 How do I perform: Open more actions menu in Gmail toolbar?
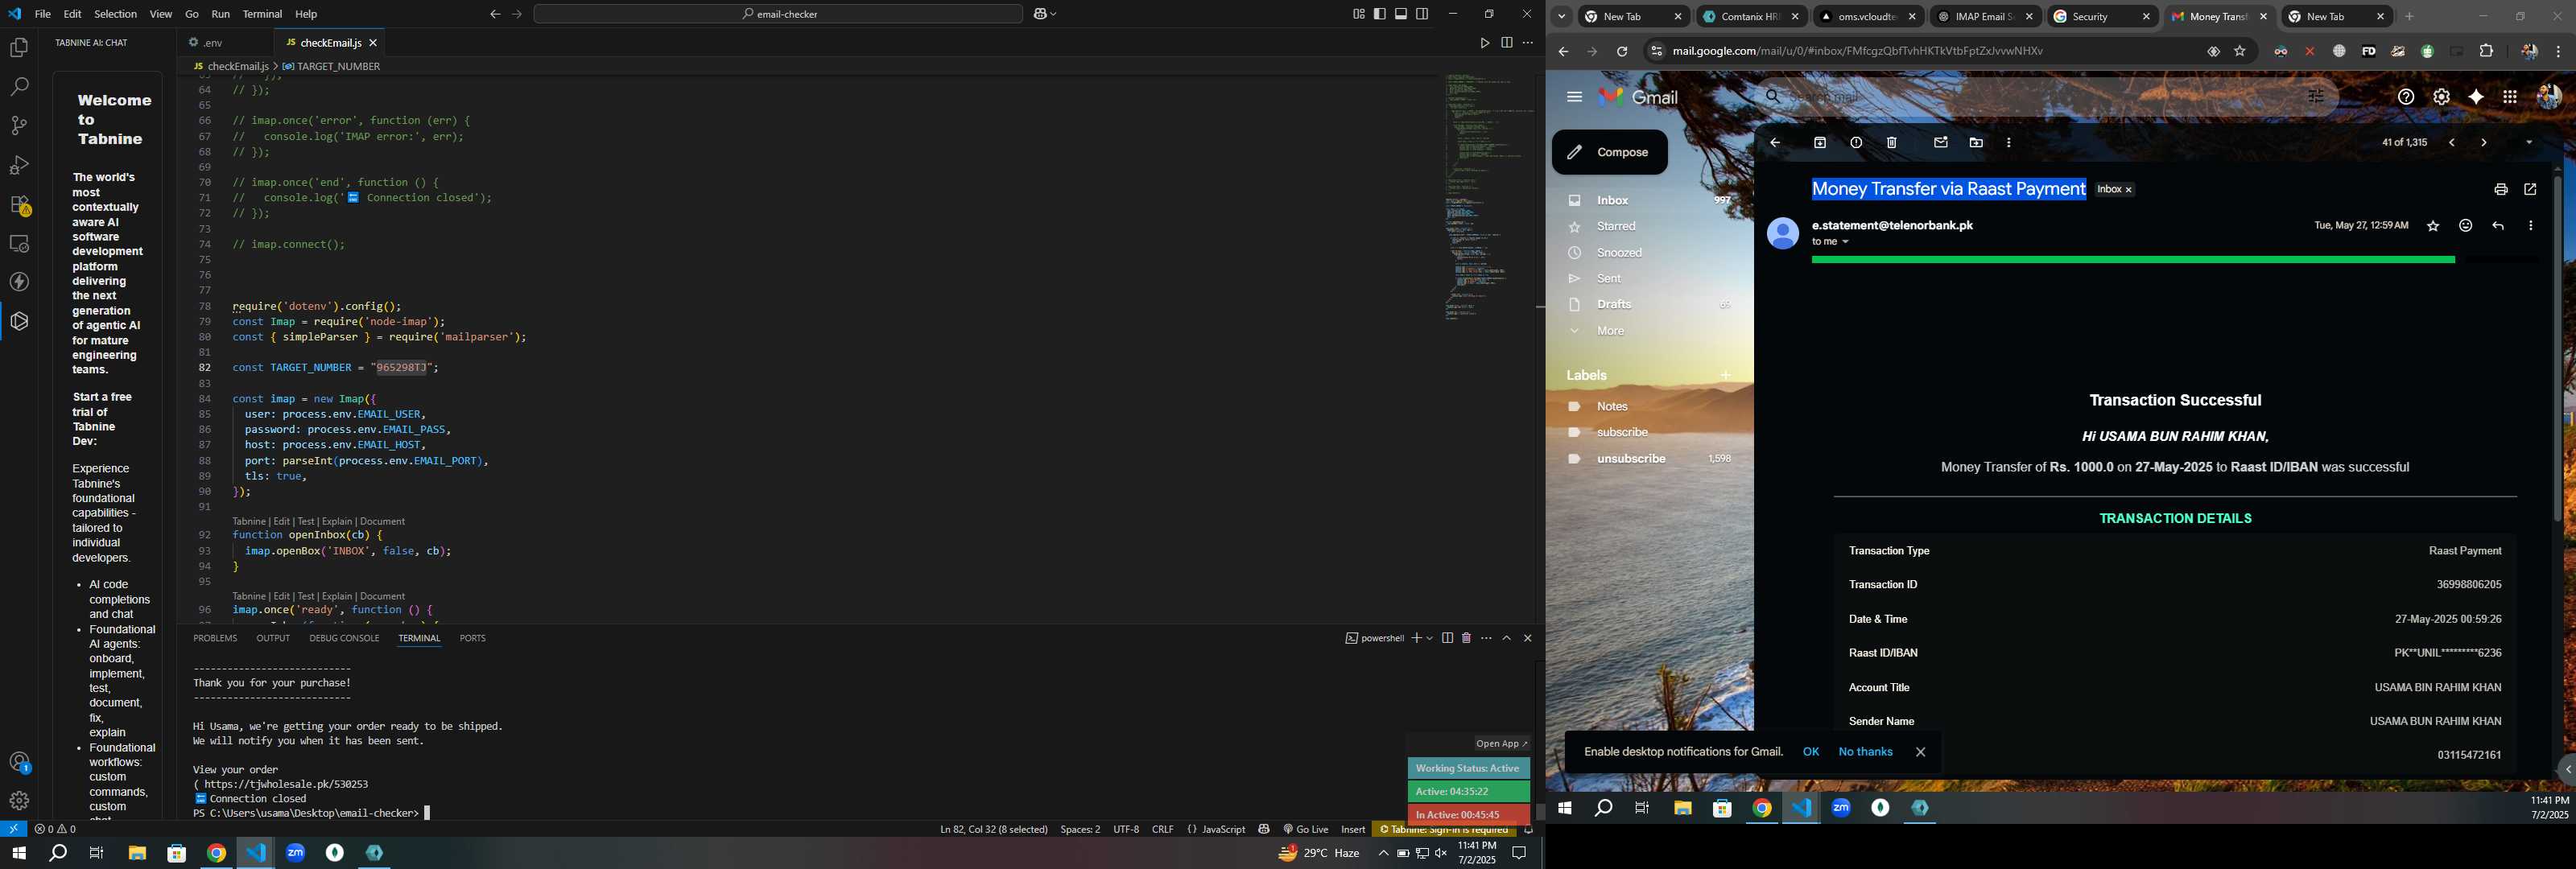(2009, 143)
